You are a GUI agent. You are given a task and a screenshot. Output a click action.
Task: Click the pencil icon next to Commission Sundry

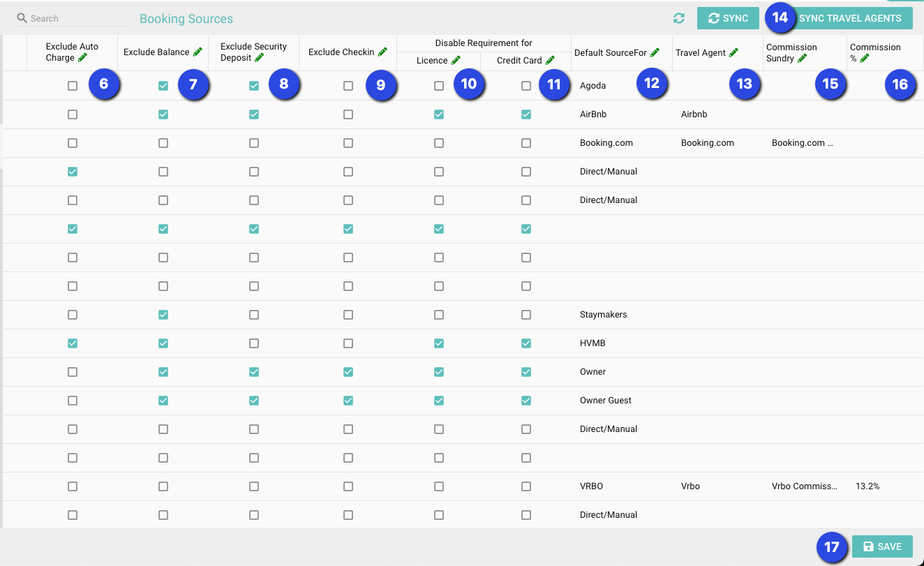point(802,59)
